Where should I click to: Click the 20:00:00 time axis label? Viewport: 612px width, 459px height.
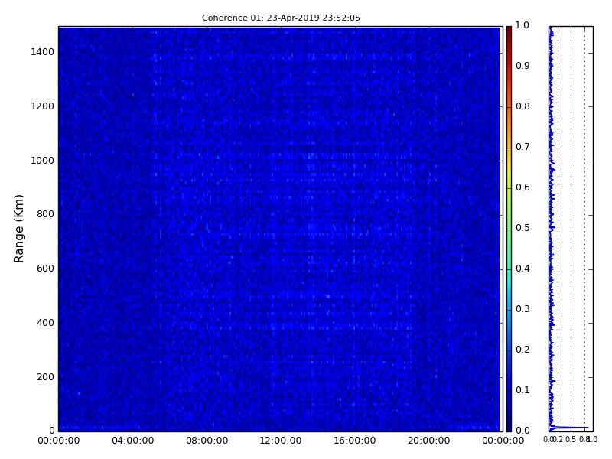[429, 441]
